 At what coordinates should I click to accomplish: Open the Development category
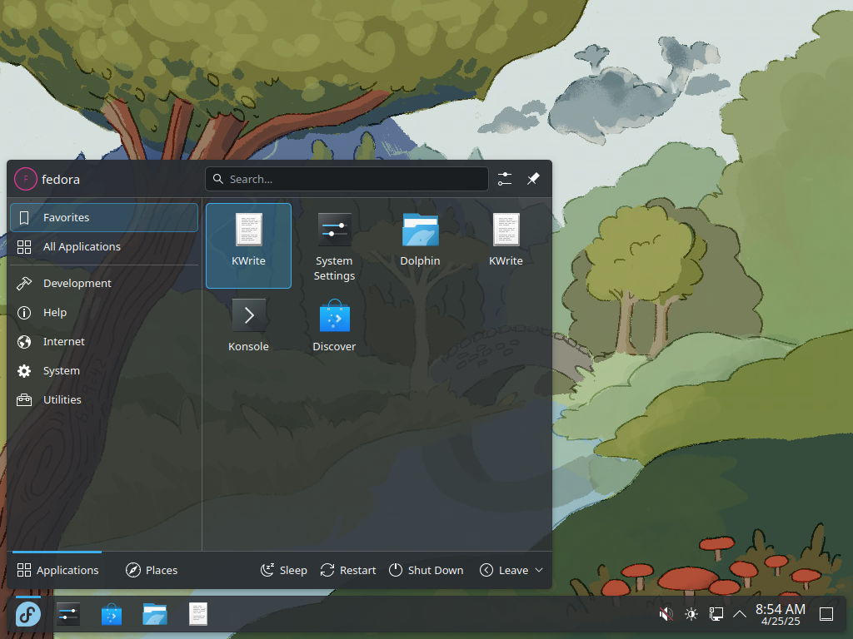click(104, 283)
